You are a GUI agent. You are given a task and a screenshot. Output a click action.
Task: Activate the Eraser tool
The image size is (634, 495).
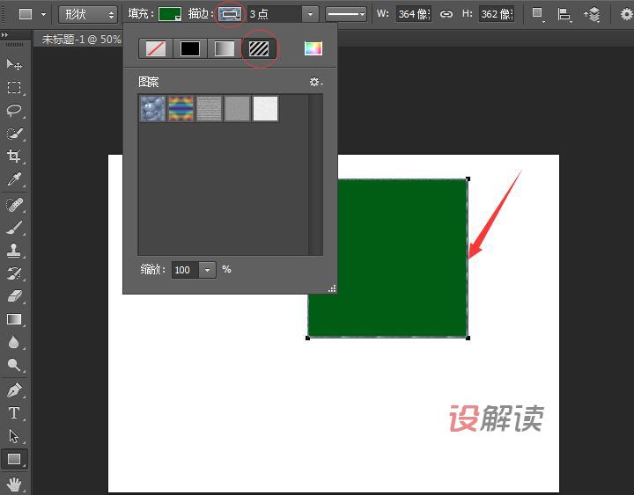click(x=14, y=296)
